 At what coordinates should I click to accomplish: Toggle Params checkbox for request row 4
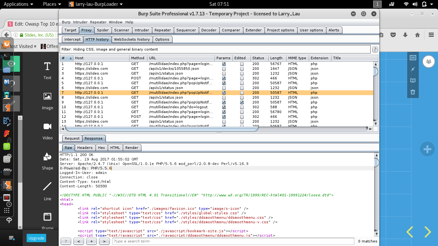point(224,78)
